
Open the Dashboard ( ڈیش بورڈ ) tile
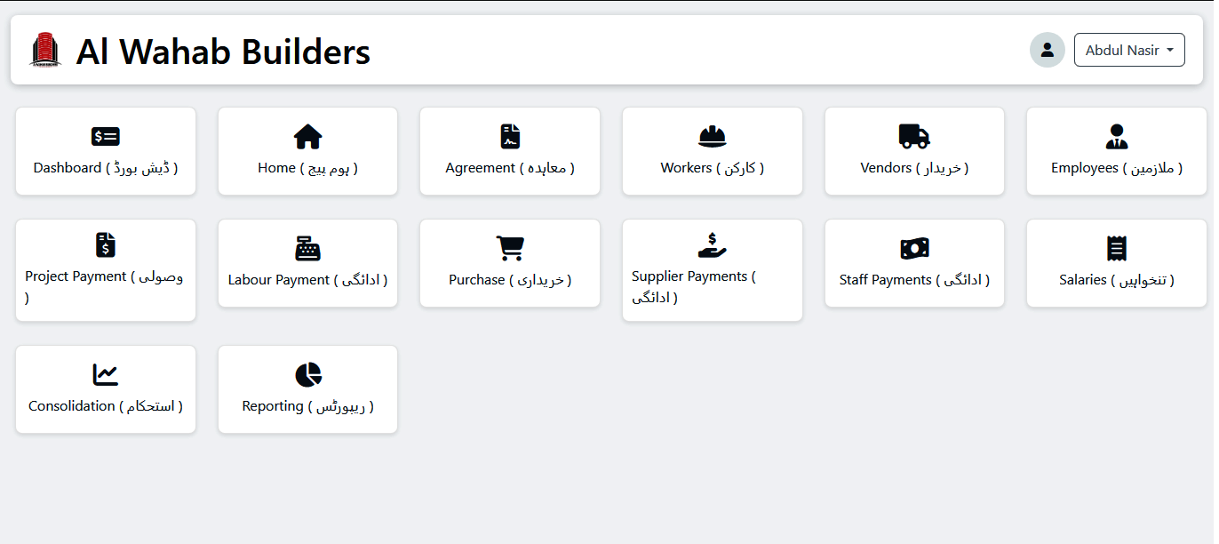click(x=105, y=151)
